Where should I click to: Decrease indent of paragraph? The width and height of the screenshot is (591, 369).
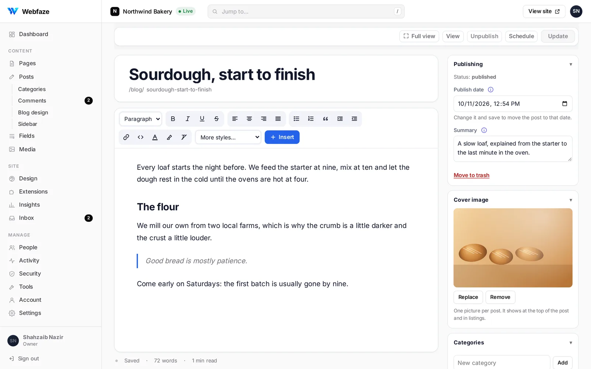click(x=354, y=119)
